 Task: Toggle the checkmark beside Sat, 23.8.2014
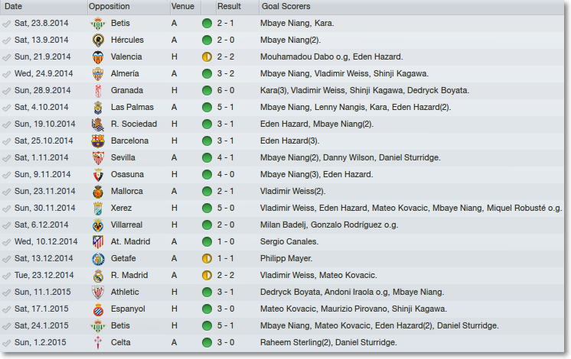tap(6, 24)
